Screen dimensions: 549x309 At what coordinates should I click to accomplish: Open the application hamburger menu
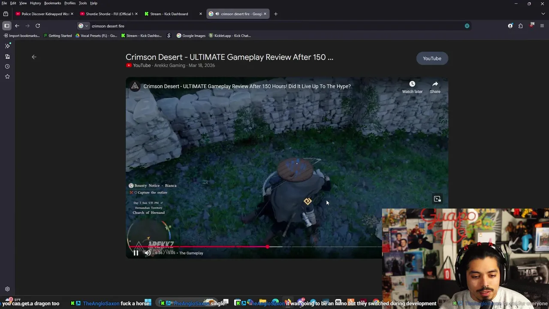coord(542,26)
